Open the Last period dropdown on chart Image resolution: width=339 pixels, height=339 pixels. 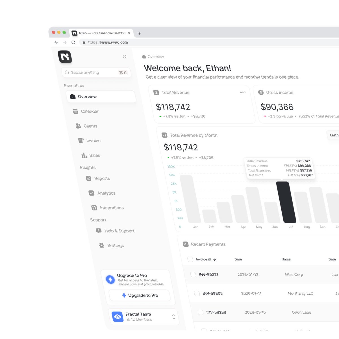pyautogui.click(x=333, y=135)
